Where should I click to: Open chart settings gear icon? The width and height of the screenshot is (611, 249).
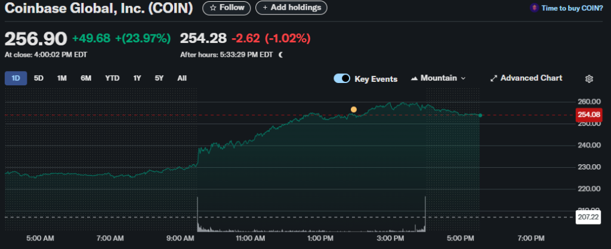pyautogui.click(x=589, y=79)
